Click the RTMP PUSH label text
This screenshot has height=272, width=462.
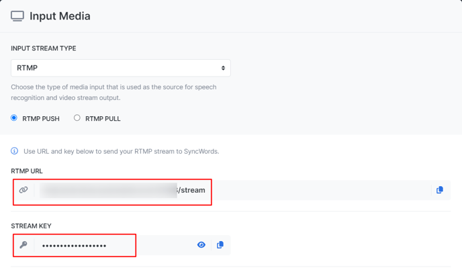(41, 119)
